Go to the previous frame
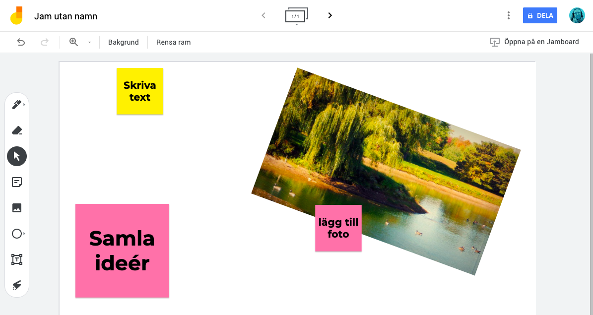The width and height of the screenshot is (593, 315). click(264, 15)
